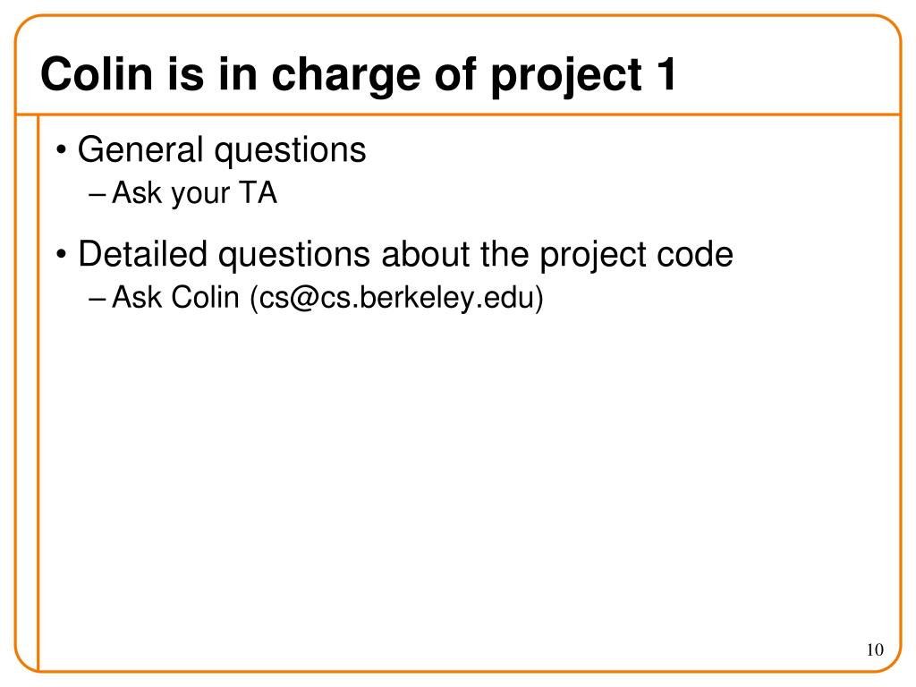This screenshot has height=687, width=916.
Task: Click the words 'project code' in the bullet
Action: [636, 255]
